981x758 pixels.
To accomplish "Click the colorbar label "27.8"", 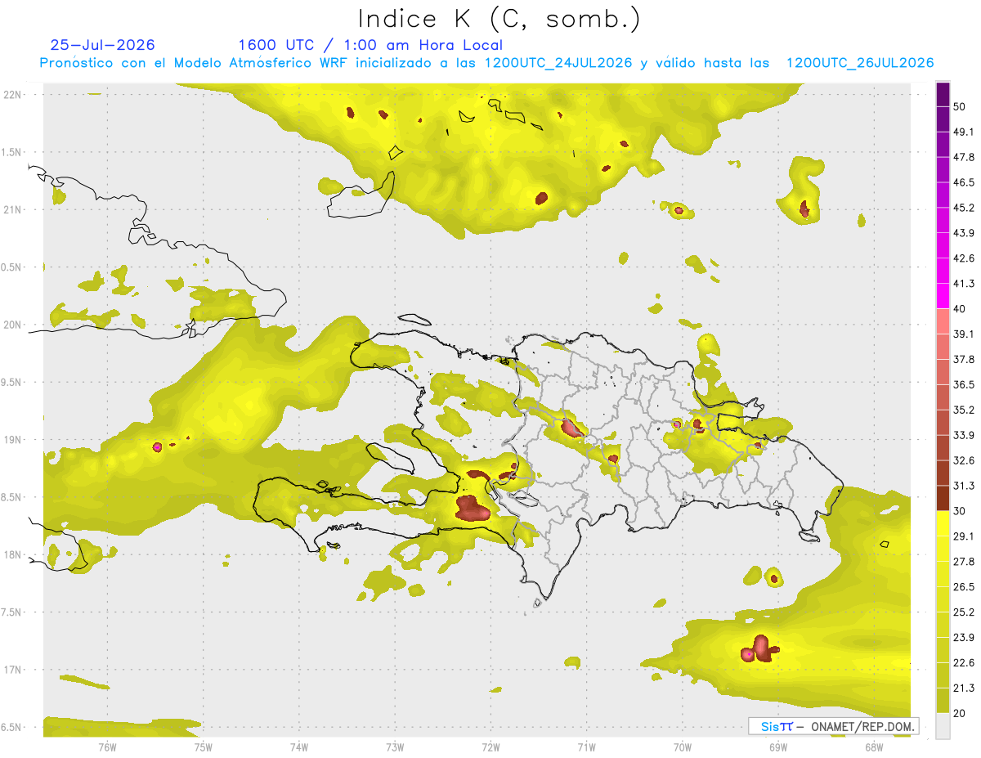I will [964, 562].
